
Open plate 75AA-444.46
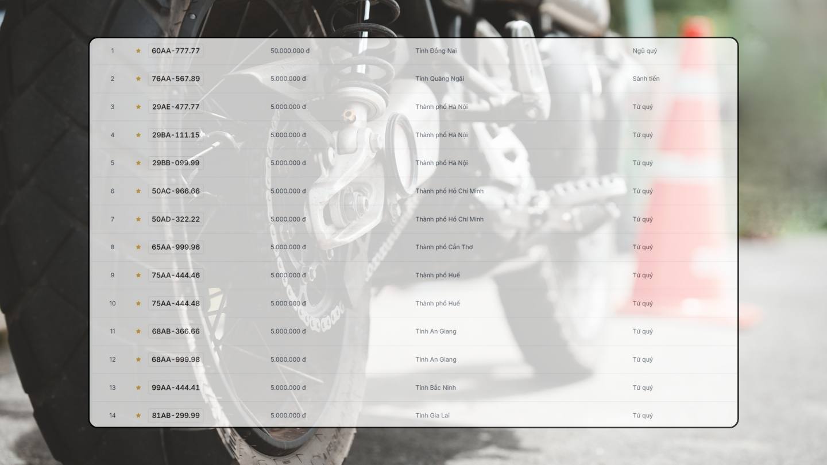pyautogui.click(x=176, y=276)
